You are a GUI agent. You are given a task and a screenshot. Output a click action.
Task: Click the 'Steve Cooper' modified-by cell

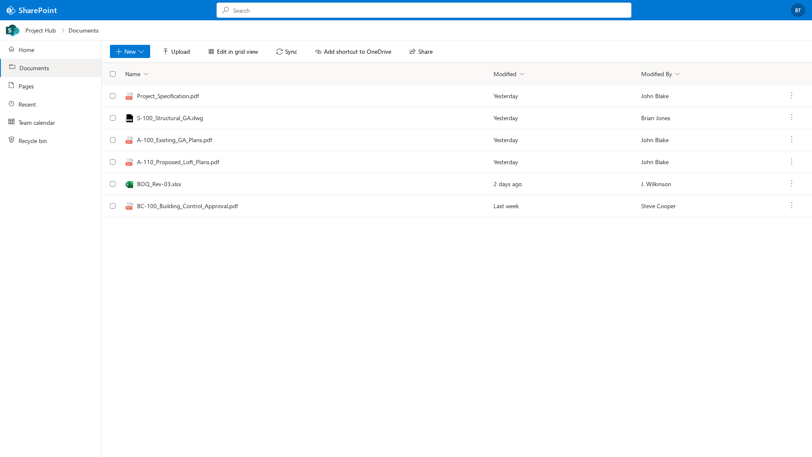[658, 206]
